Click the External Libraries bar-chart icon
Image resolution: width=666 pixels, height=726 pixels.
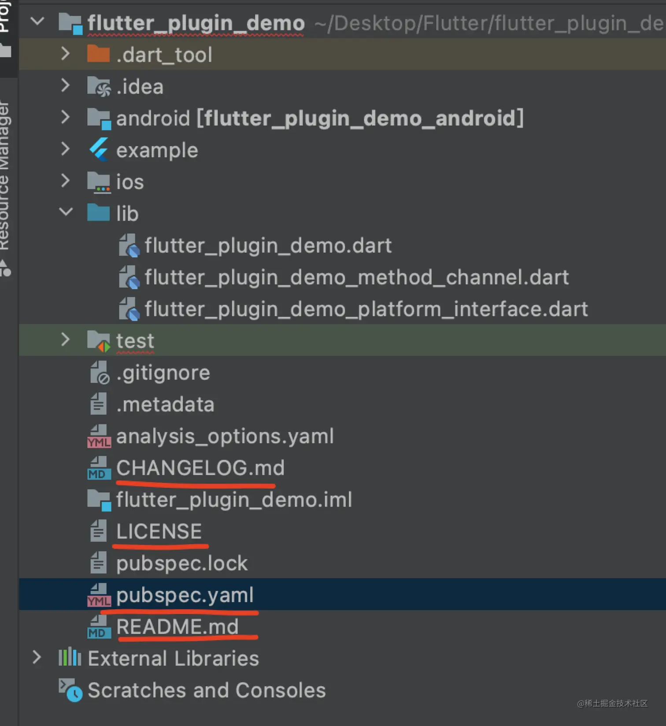pyautogui.click(x=70, y=658)
